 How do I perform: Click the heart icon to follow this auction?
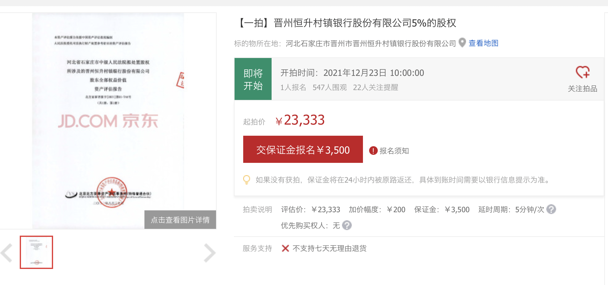pos(582,72)
